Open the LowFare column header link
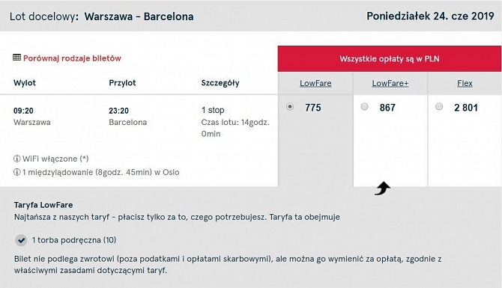This screenshot has height=288, width=502. tap(315, 84)
